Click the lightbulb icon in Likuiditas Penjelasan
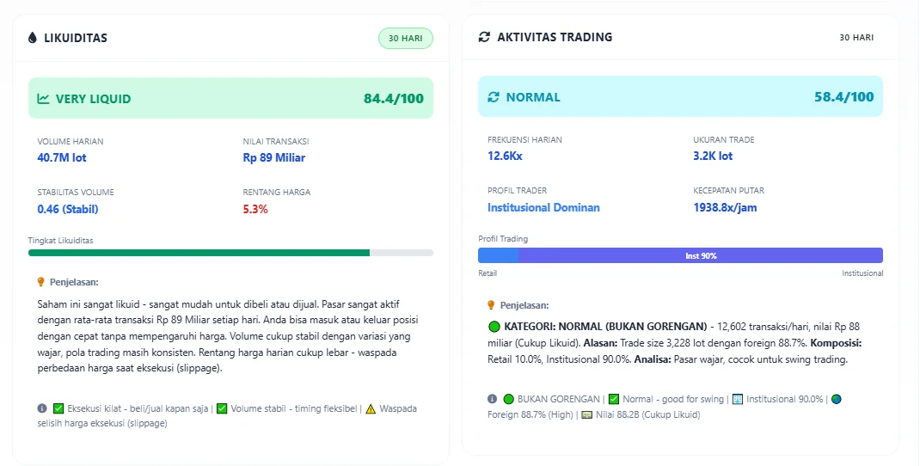 coord(40,281)
